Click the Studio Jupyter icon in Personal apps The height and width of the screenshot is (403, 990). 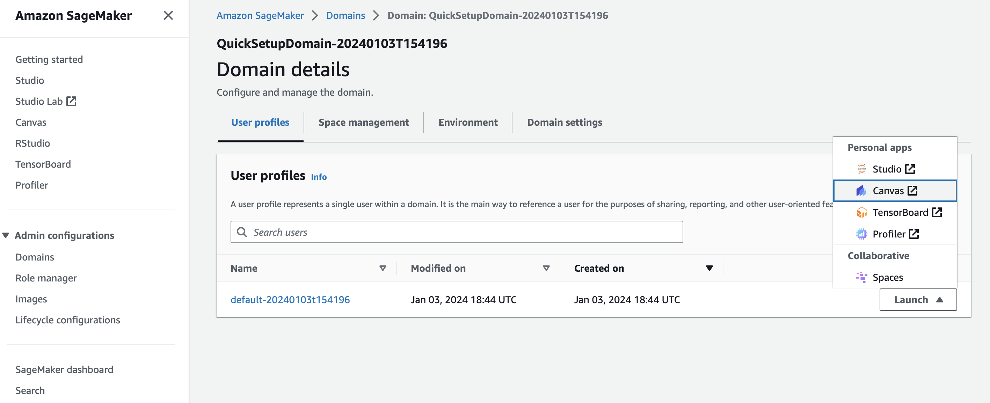861,169
